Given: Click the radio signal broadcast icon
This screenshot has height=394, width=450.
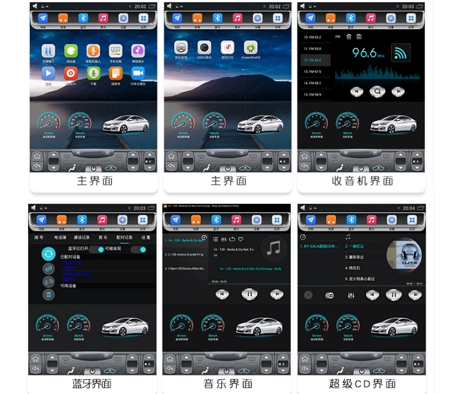Looking at the screenshot, I should [x=400, y=53].
